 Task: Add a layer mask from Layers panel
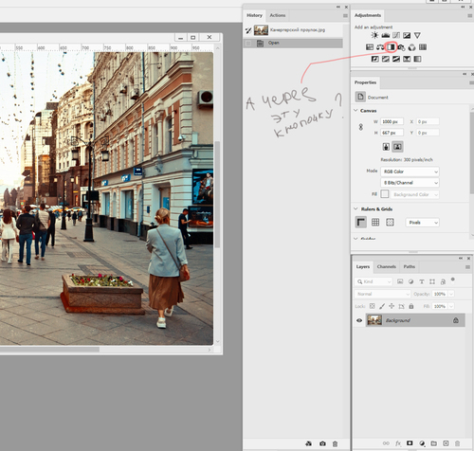pos(410,443)
